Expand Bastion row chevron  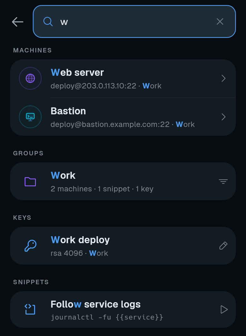point(223,117)
